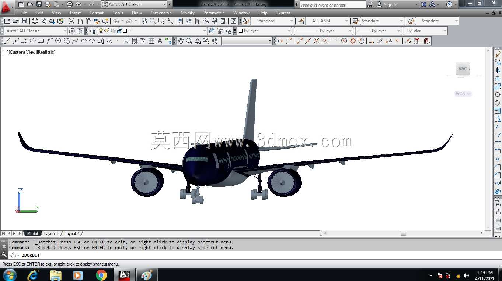Toggle layer 0 freeze sun icon
This screenshot has height=281, width=502.
point(107,31)
